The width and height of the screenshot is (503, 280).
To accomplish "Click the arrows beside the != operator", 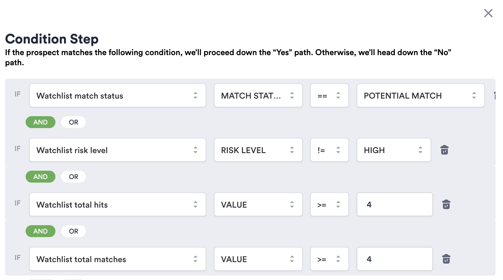I will click(338, 150).
